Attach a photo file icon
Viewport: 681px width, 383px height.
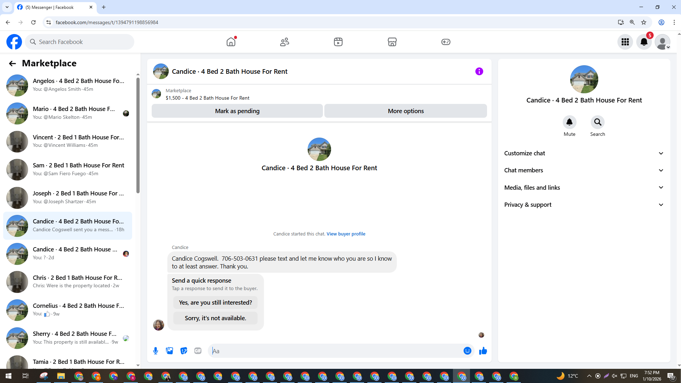pyautogui.click(x=170, y=351)
